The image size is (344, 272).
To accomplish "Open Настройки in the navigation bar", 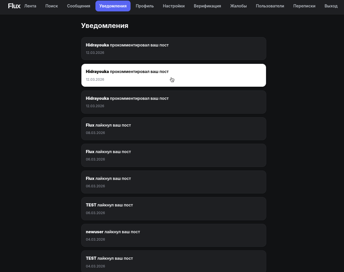I will 174,6.
